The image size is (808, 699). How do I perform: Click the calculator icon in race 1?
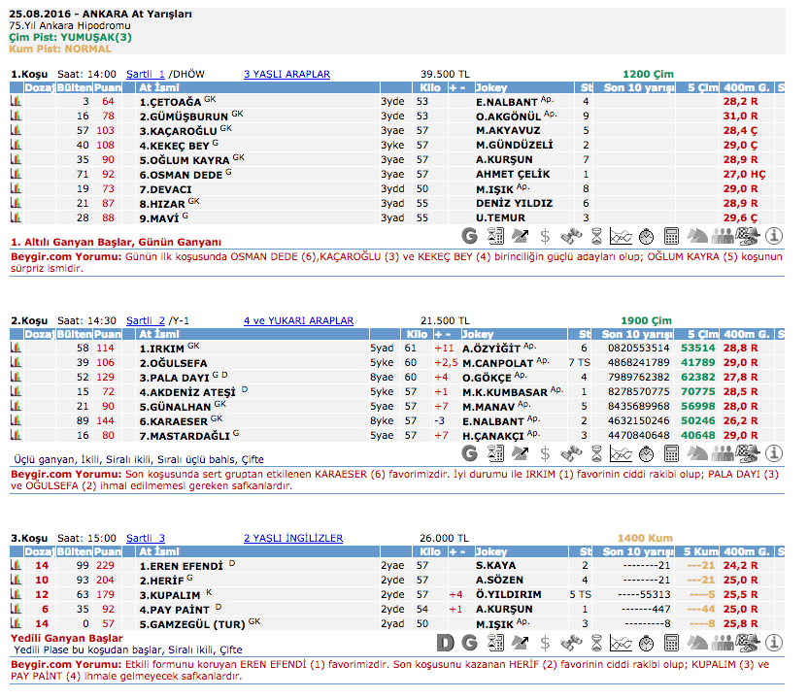(x=671, y=236)
